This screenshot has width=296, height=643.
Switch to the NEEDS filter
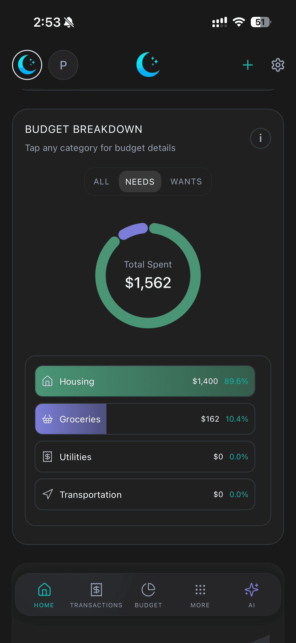point(140,181)
